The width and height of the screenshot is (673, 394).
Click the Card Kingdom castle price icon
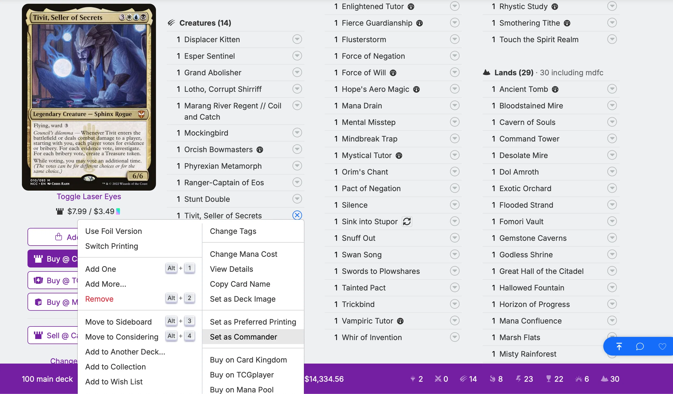60,211
